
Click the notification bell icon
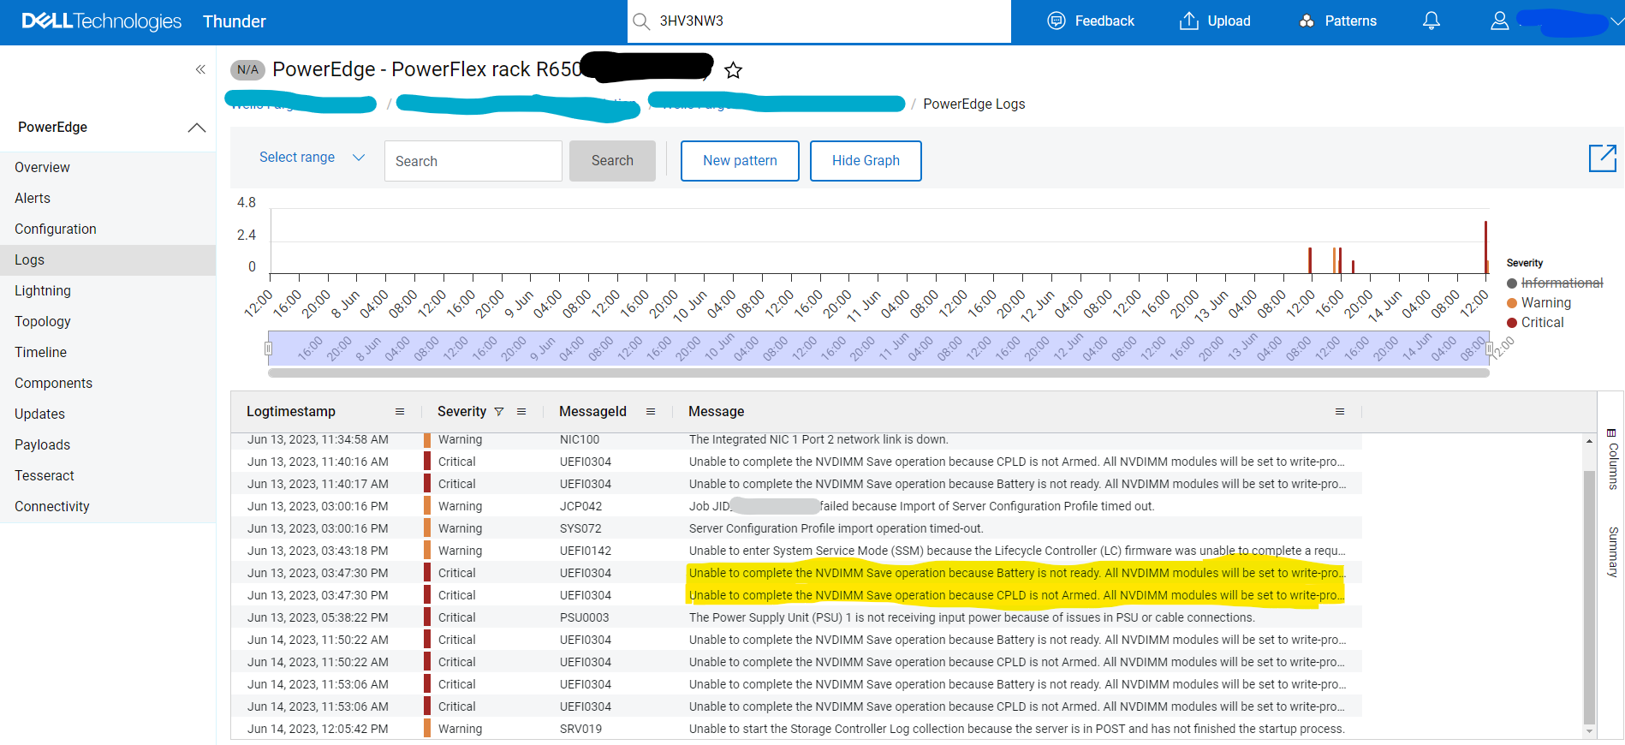1431,21
